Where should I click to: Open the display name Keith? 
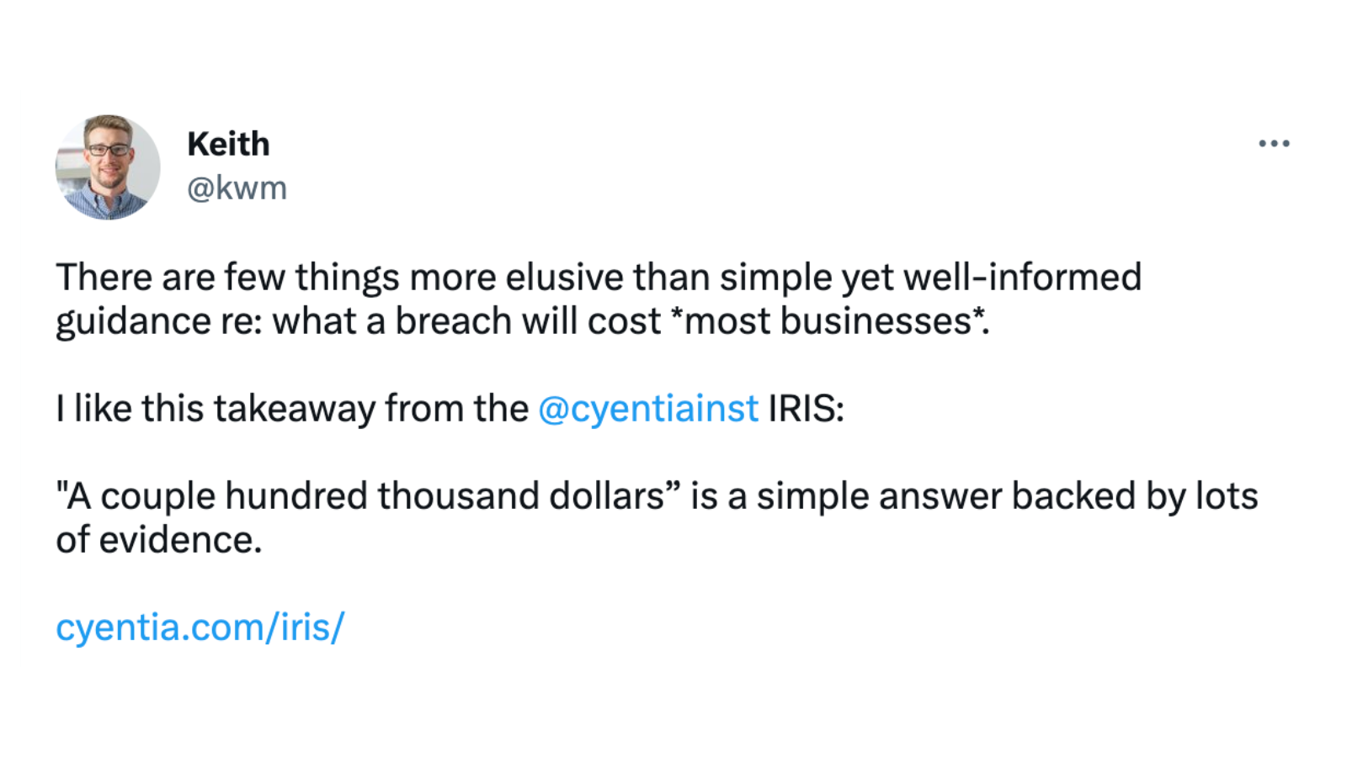tap(228, 144)
